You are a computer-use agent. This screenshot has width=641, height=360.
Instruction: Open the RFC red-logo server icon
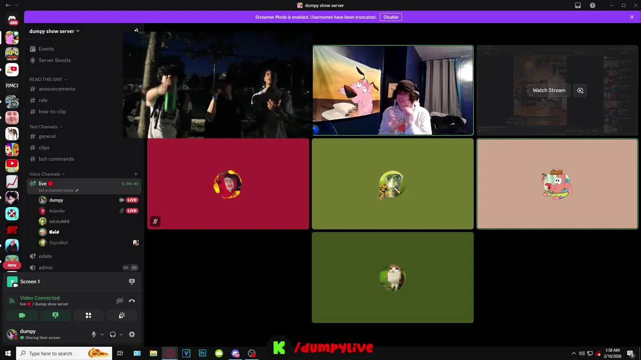coord(12,230)
